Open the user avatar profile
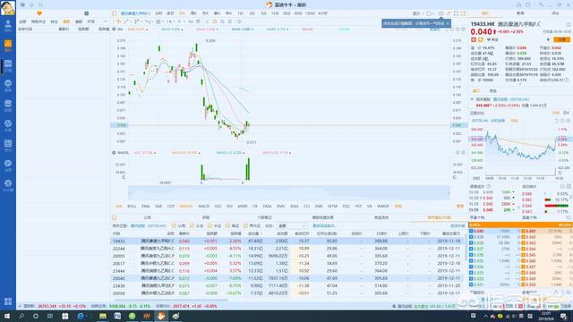Image resolution: width=573 pixels, height=322 pixels. (8, 8)
